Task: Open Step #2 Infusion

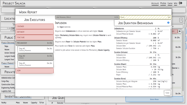Action: click(x=36, y=57)
